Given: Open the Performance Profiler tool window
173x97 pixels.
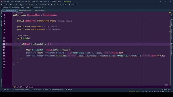Looking at the screenshot, I should (56, 89).
